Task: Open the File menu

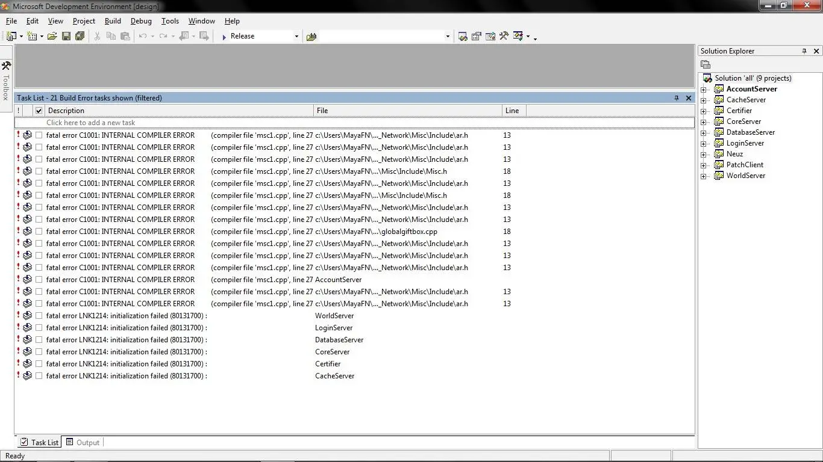Action: pyautogui.click(x=11, y=21)
